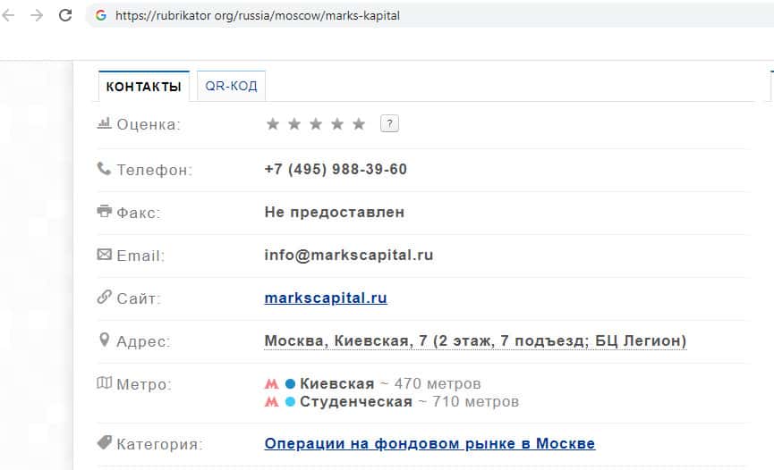This screenshot has height=470, width=774.
Task: Click the metro M icon beside Киевская
Action: click(x=271, y=383)
